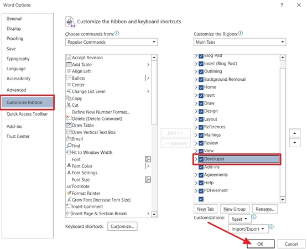The height and width of the screenshot is (249, 307).
Task: Click info icon beside Customize the Ribbon
Action: coord(241,33)
